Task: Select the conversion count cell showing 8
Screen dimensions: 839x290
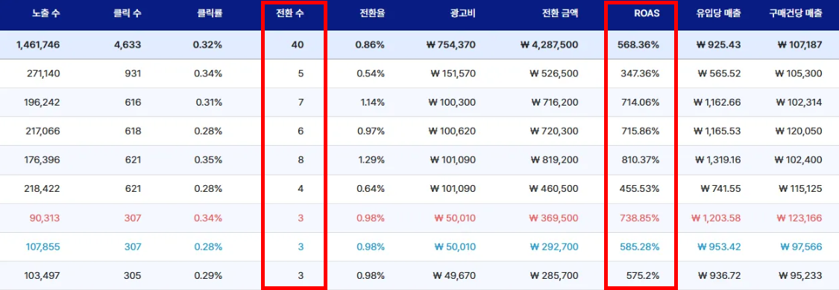Action: tap(301, 160)
